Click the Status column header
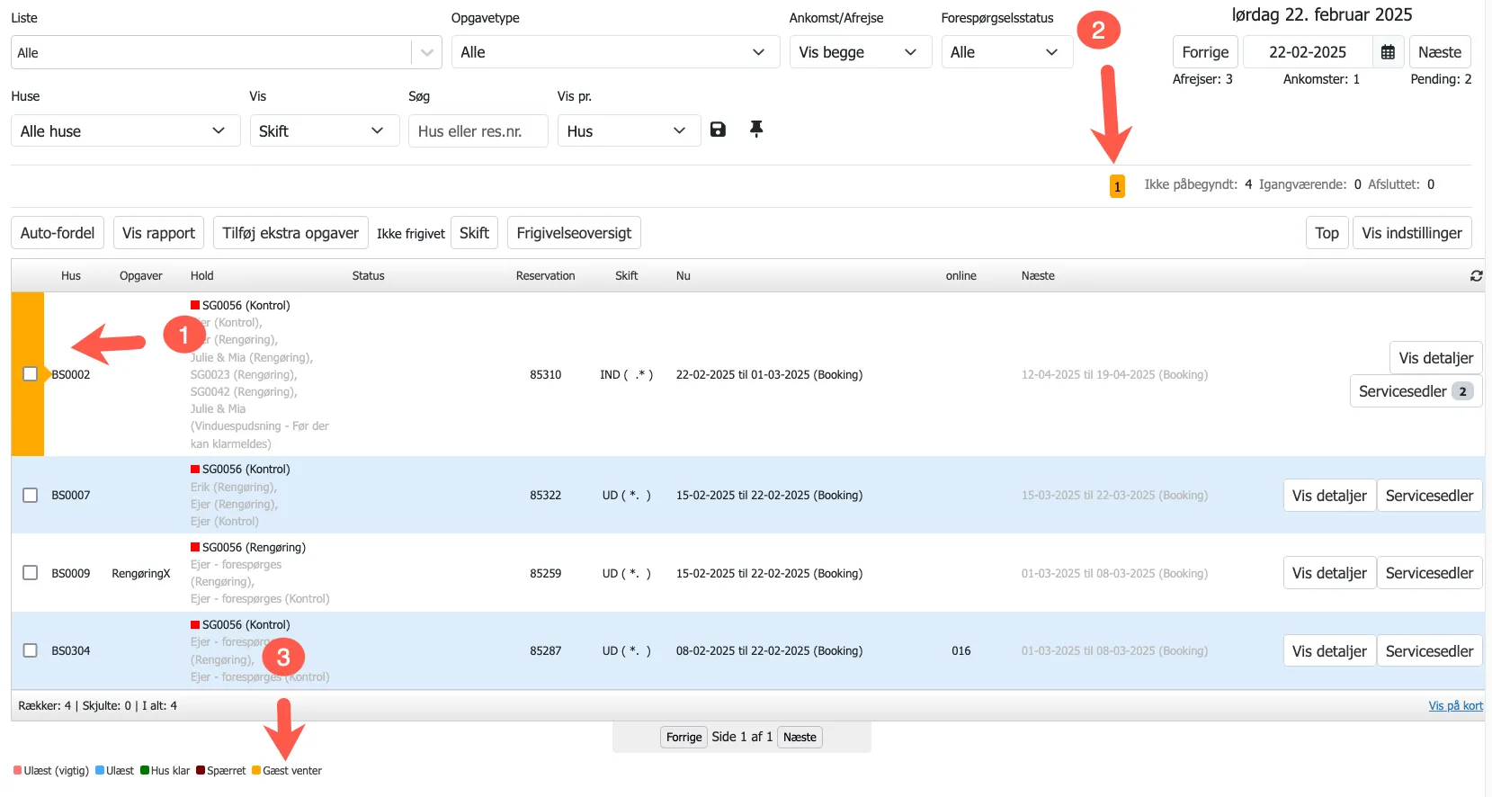Screen dimensions: 1492x797 click(x=368, y=276)
